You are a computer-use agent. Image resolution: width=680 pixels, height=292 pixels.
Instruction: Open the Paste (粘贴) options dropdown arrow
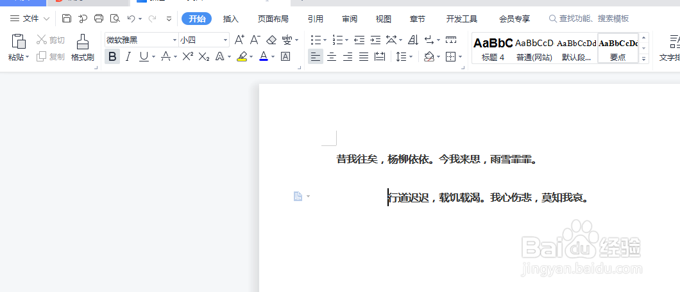28,57
